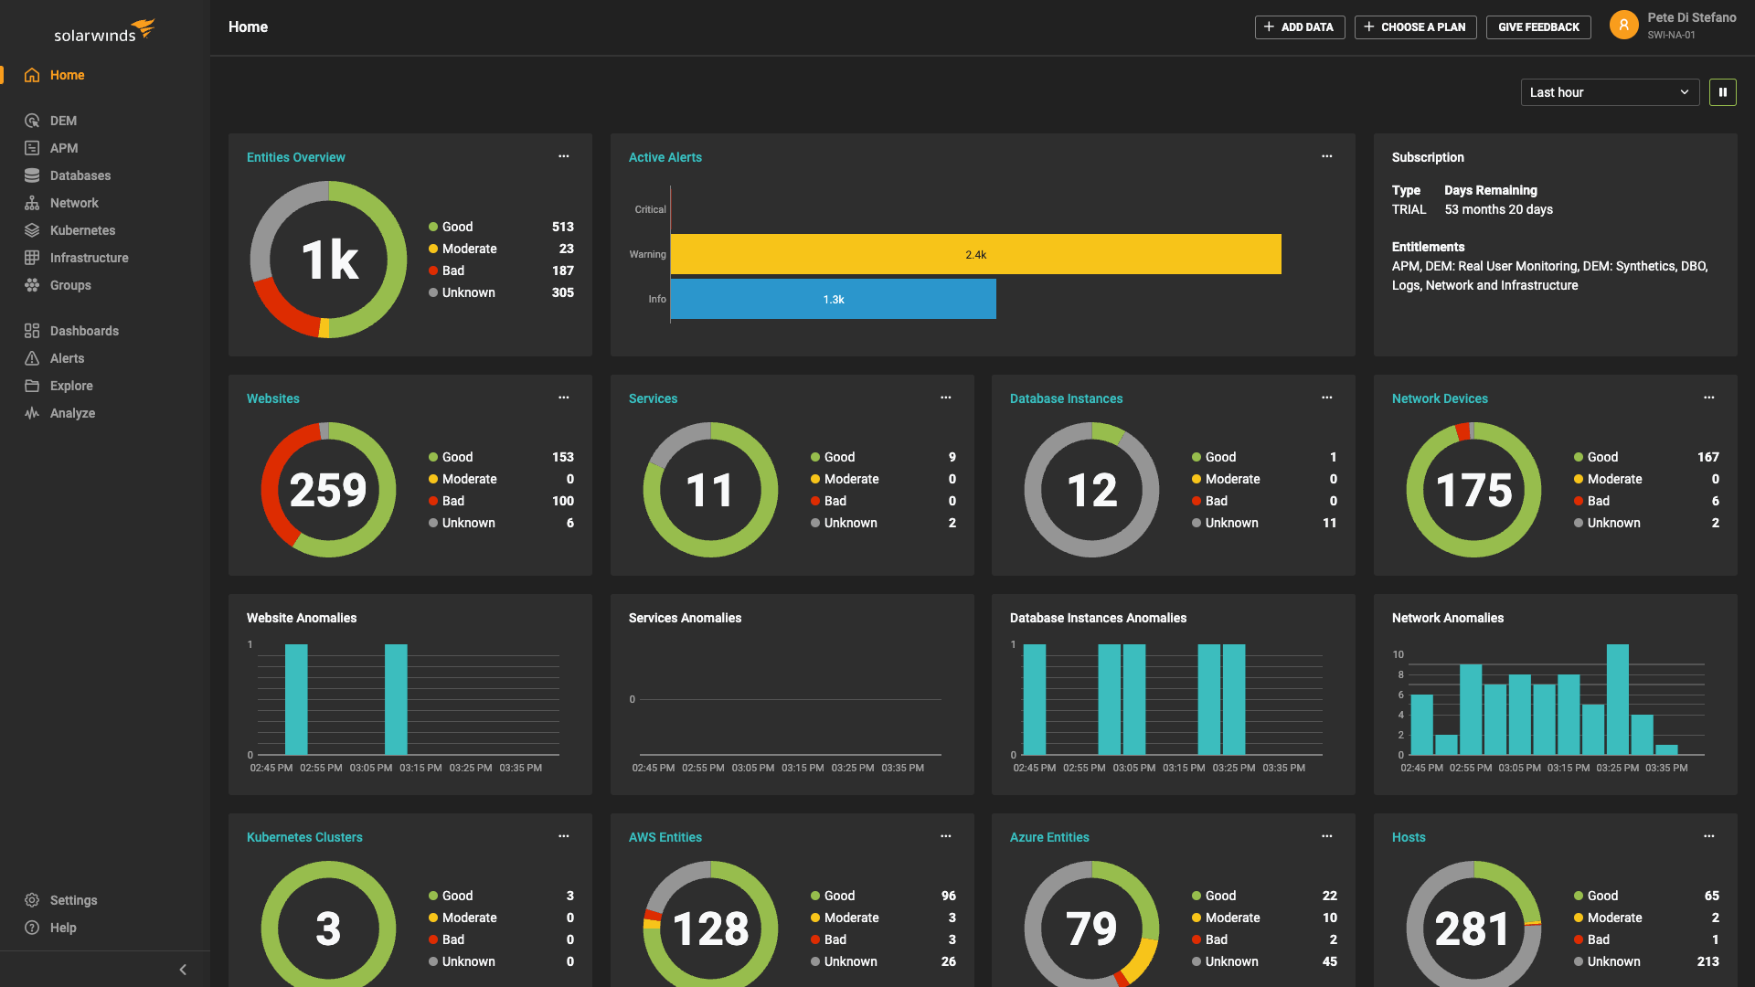Select the Network monitoring icon

[74, 202]
